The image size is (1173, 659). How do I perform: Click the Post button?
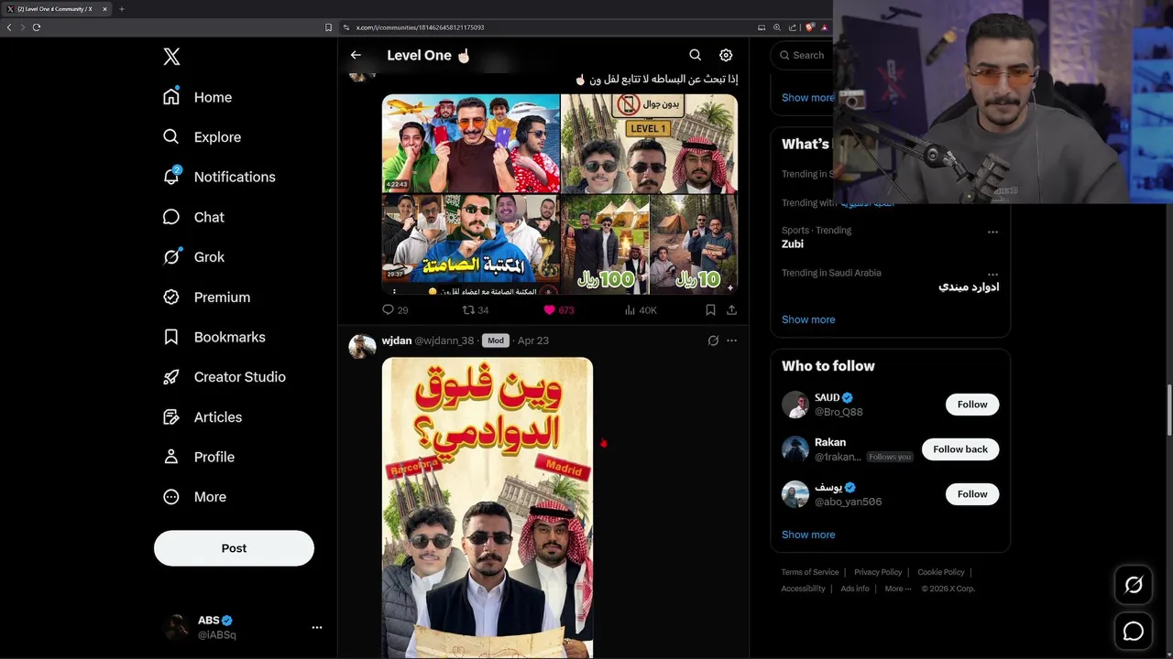click(234, 548)
